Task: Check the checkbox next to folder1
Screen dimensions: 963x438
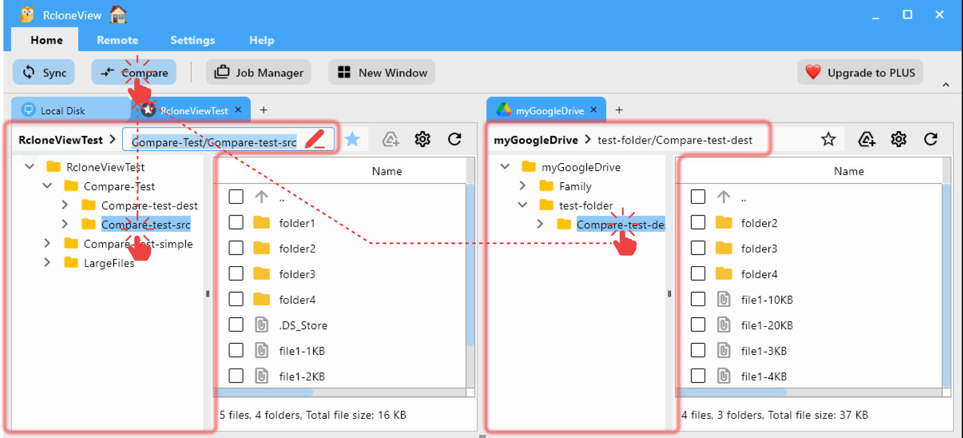Action: coord(236,222)
